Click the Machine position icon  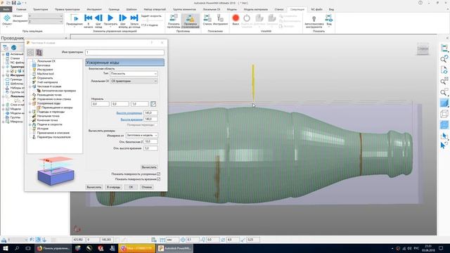(207, 18)
